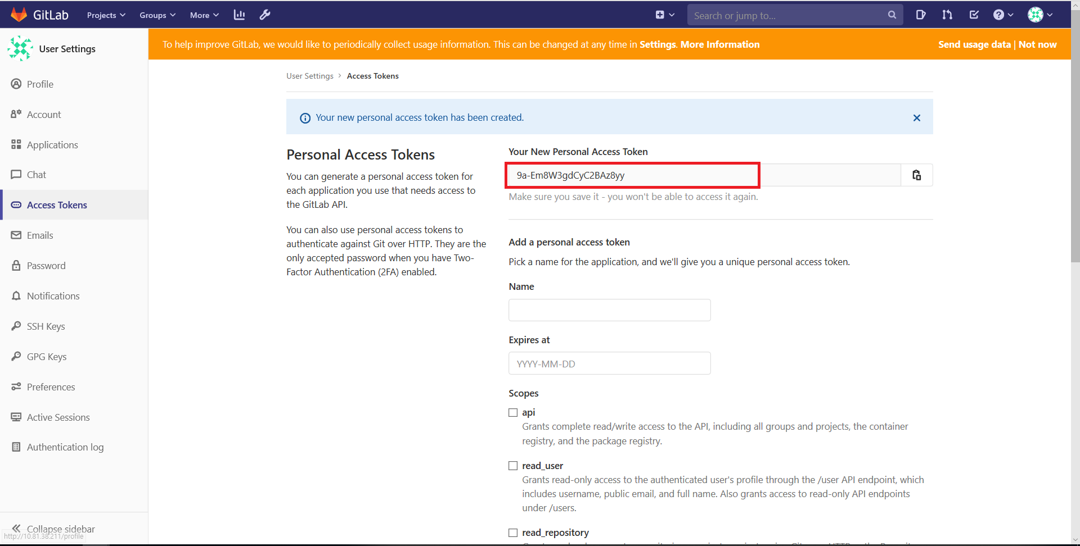Click the search magnifier icon
The height and width of the screenshot is (546, 1080).
tap(892, 15)
